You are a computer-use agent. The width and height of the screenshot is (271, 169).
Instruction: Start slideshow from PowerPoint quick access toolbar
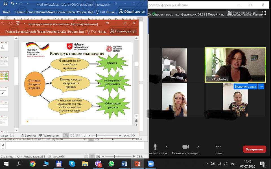pyautogui.click(x=18, y=23)
